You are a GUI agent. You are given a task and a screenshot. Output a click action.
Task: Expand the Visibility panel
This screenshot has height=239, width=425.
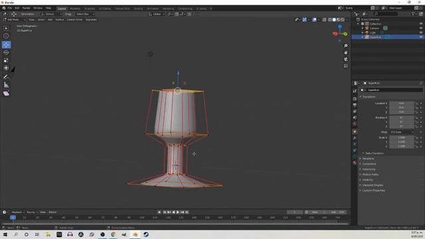point(367,180)
